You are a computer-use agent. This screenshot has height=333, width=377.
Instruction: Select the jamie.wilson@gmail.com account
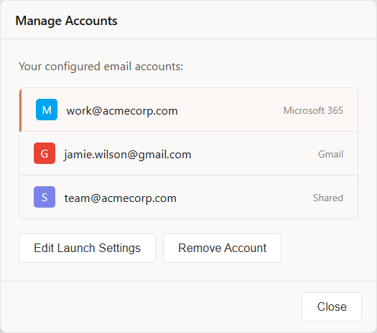(x=188, y=153)
